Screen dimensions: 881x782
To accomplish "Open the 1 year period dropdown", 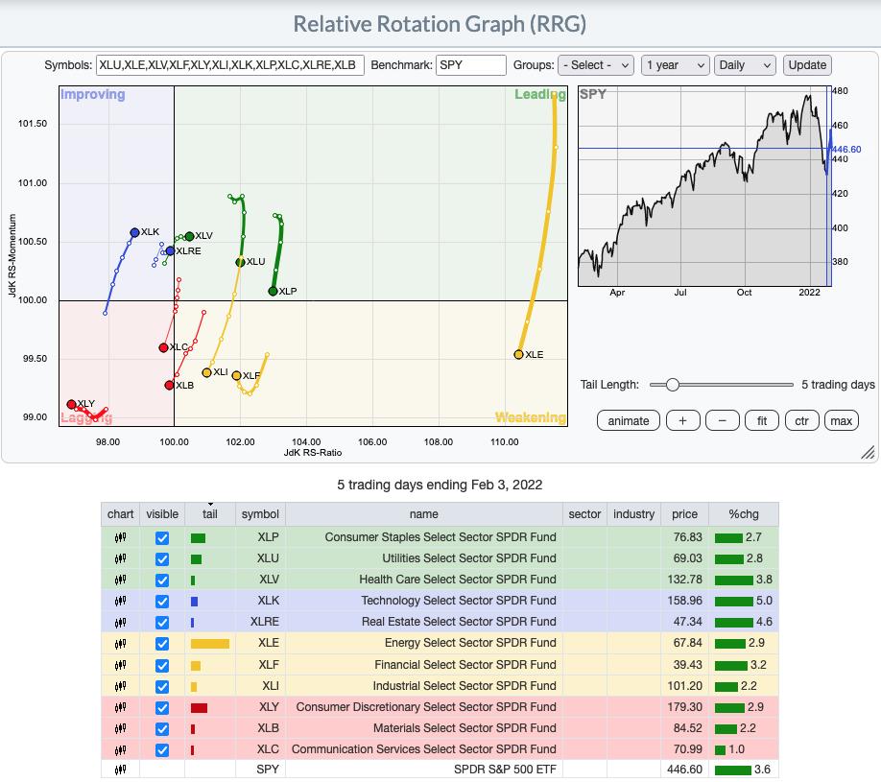I will tap(676, 65).
